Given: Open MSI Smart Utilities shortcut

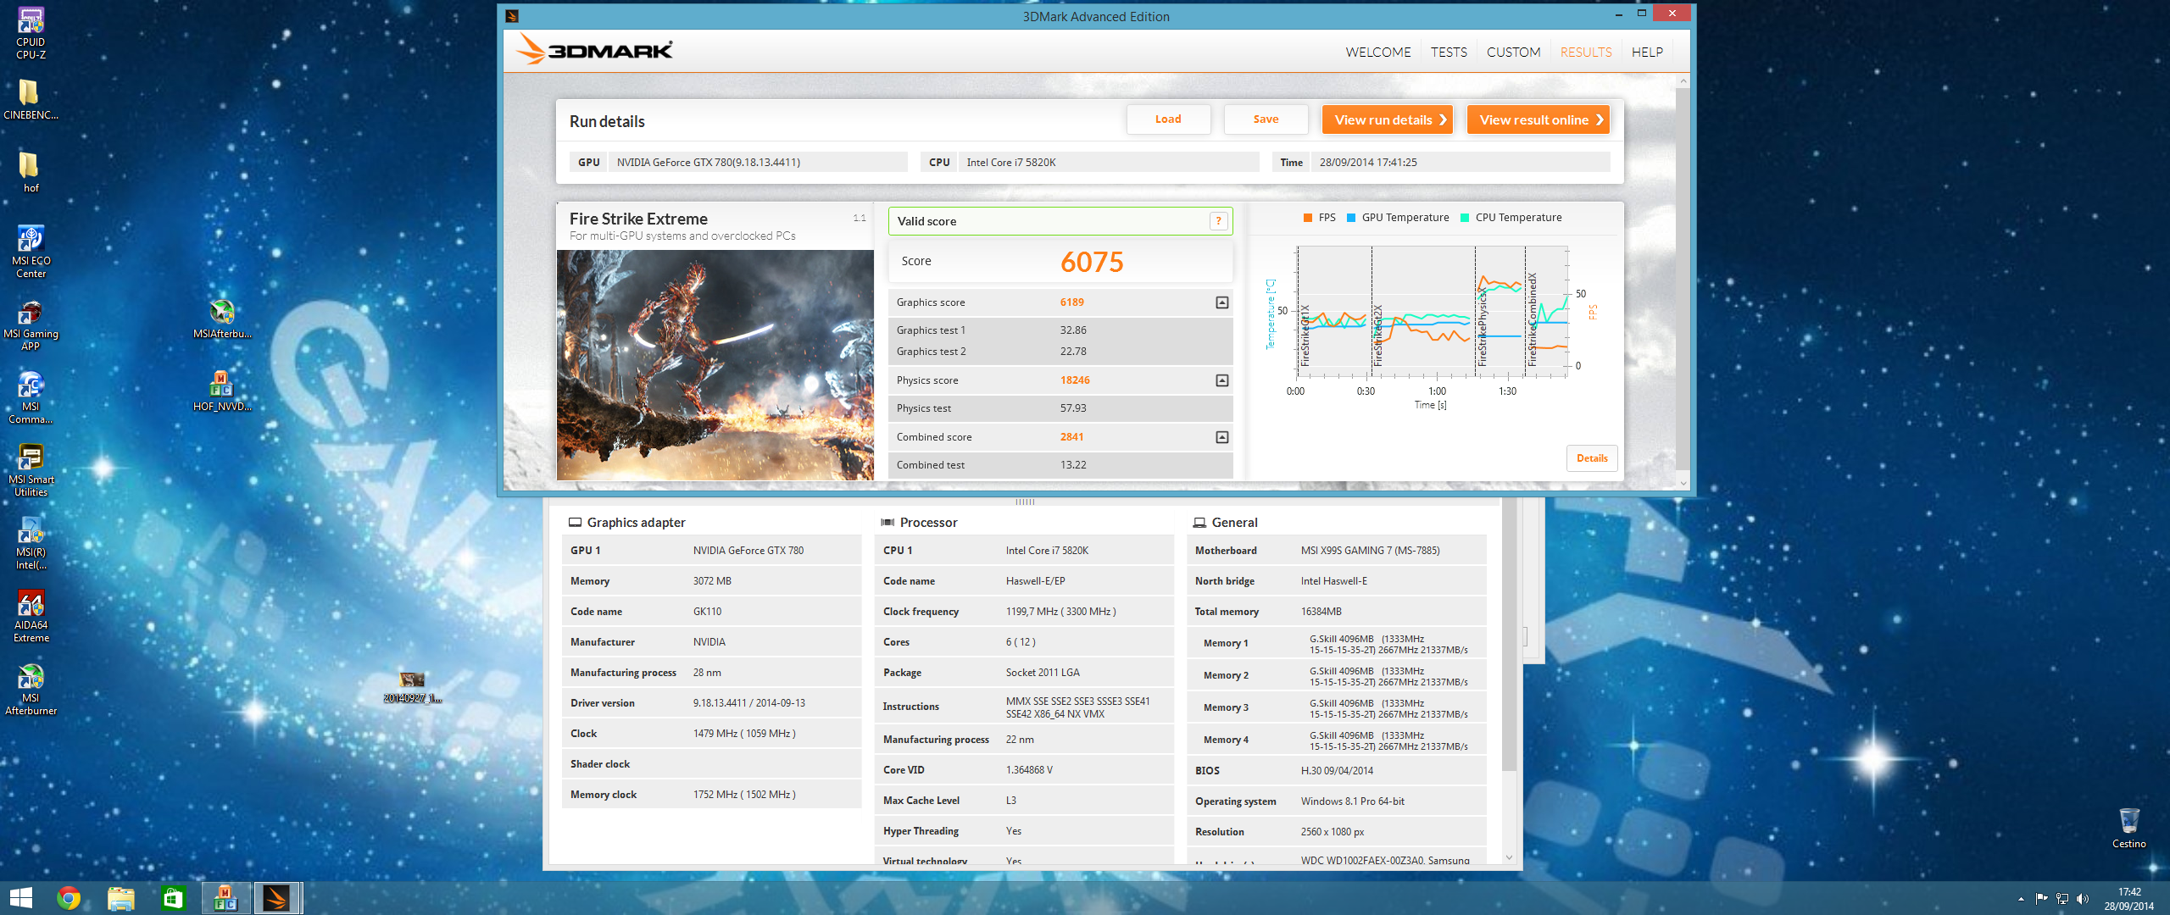Looking at the screenshot, I should [x=31, y=470].
